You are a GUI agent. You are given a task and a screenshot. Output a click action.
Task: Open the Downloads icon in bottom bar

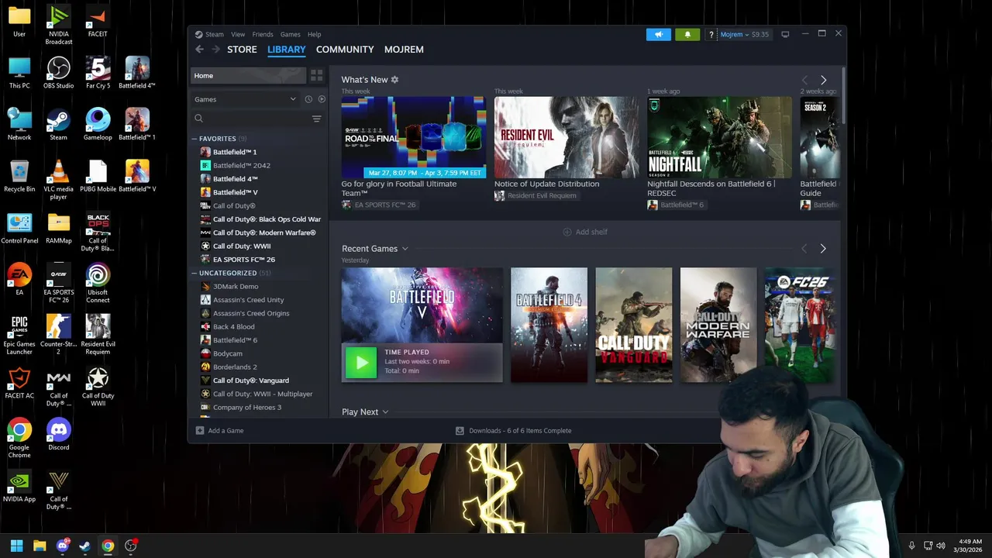(460, 430)
